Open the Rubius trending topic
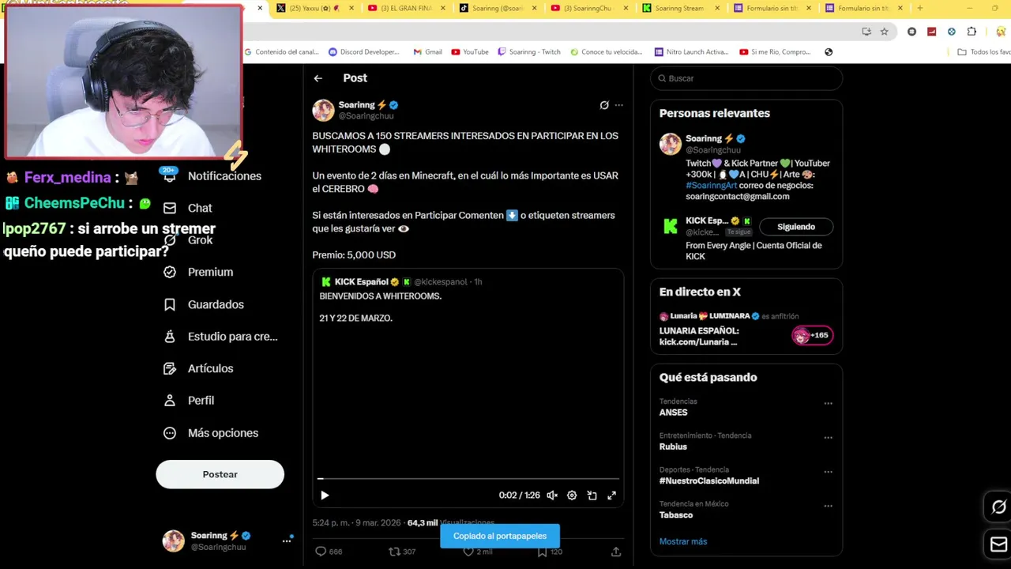This screenshot has height=569, width=1011. 673,447
